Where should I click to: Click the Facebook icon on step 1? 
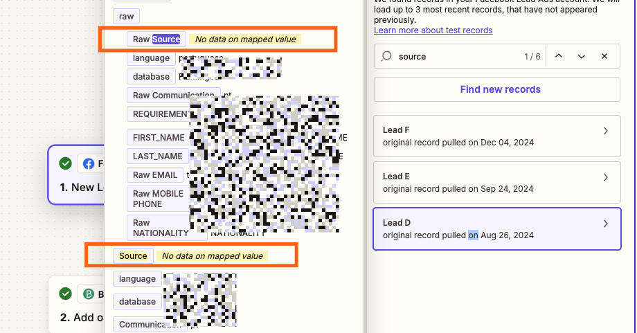(88, 163)
